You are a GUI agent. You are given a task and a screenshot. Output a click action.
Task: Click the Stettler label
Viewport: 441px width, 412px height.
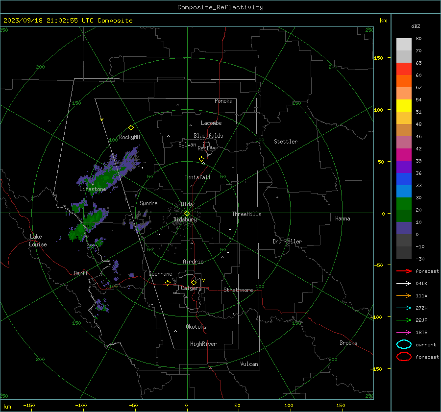click(286, 142)
